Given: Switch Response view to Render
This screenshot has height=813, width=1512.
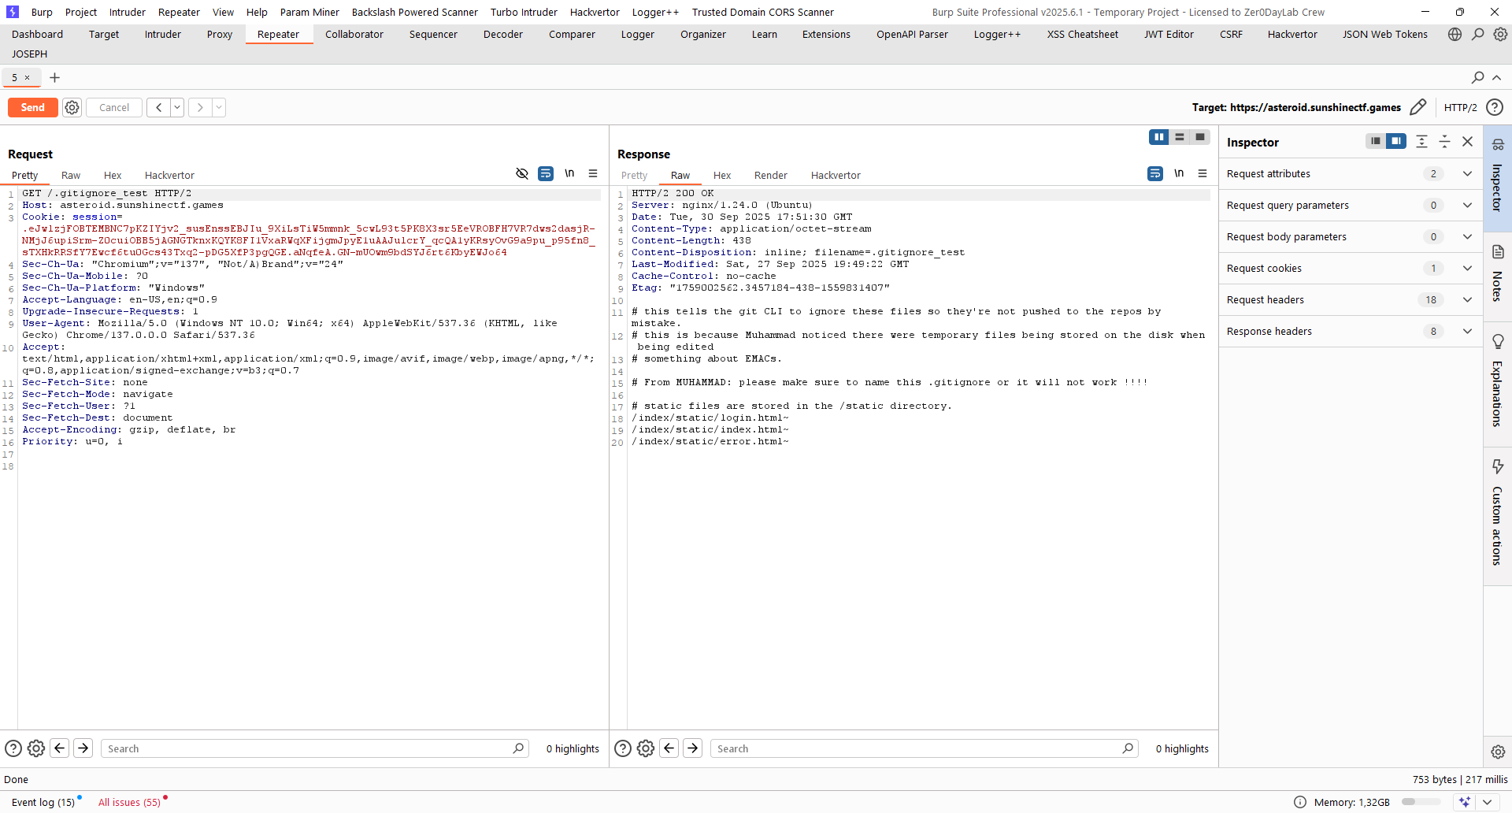Looking at the screenshot, I should (x=771, y=175).
